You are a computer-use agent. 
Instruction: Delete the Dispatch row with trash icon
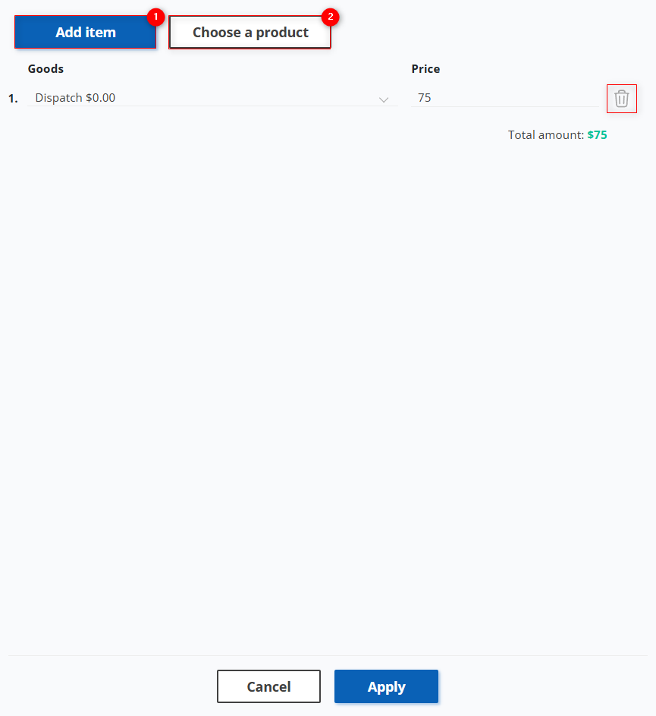click(x=621, y=99)
